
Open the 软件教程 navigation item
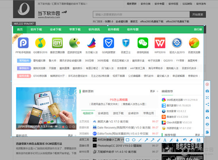(x=114, y=29)
